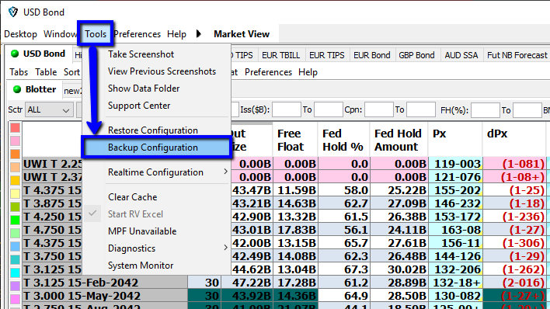
Task: Click the Iss($B) input field
Action: click(286, 109)
